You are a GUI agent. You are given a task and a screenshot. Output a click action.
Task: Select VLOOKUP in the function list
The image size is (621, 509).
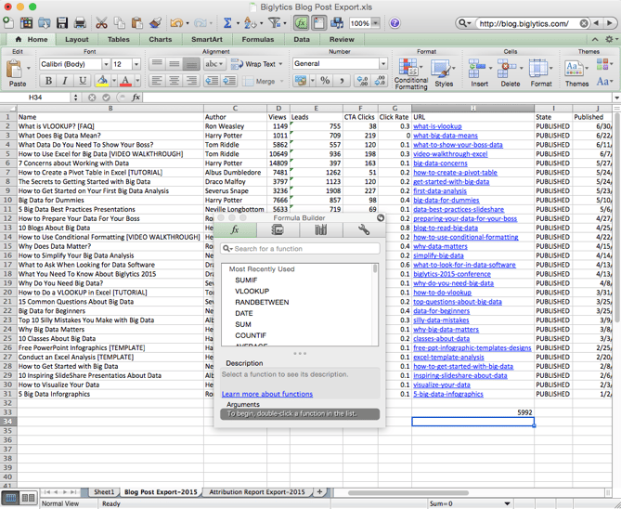click(x=252, y=291)
